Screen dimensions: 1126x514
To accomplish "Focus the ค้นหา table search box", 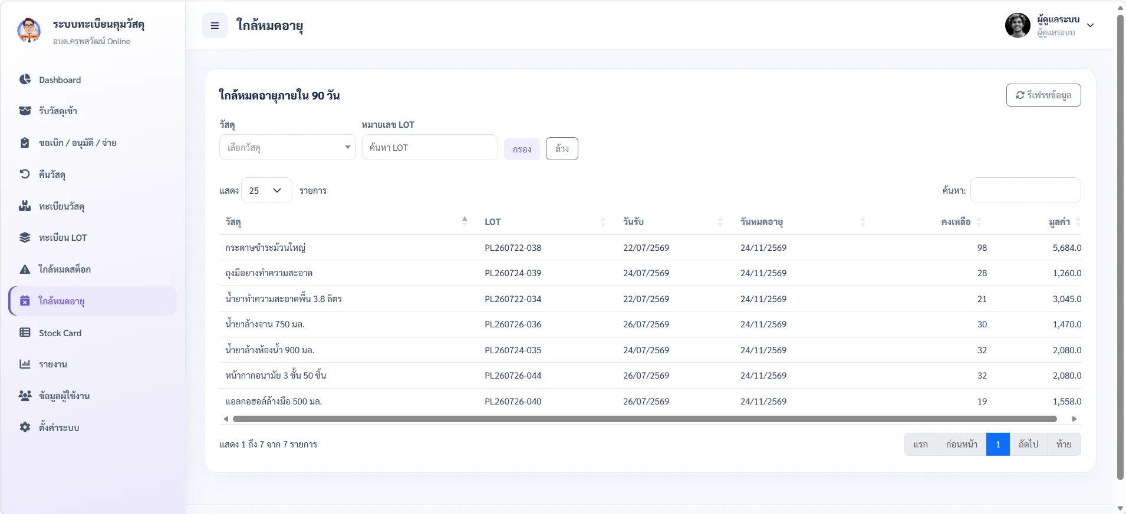I will 1026,190.
